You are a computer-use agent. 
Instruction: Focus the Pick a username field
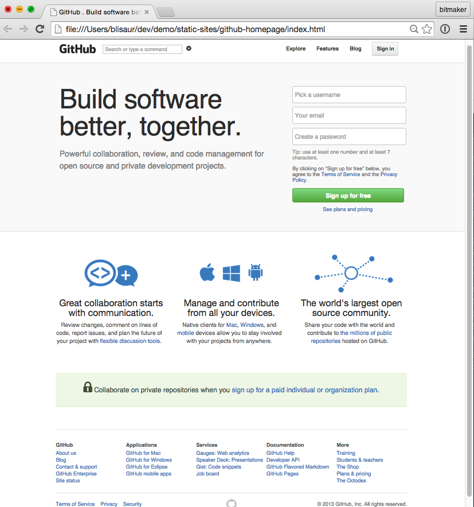pos(349,95)
